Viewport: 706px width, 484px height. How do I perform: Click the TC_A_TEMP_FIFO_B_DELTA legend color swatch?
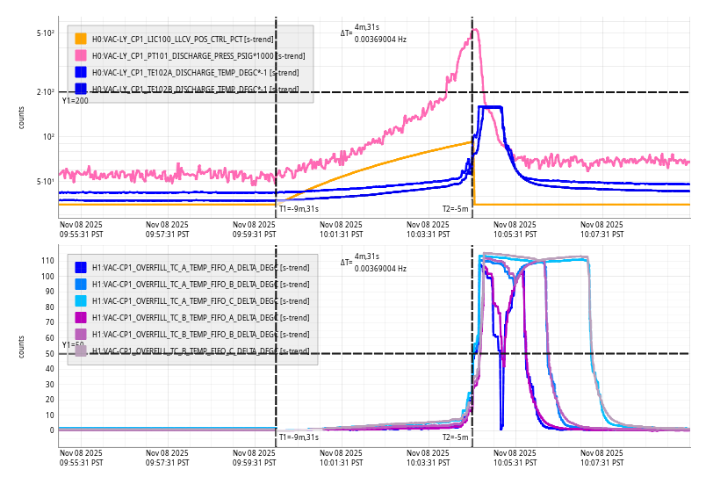[x=81, y=284]
